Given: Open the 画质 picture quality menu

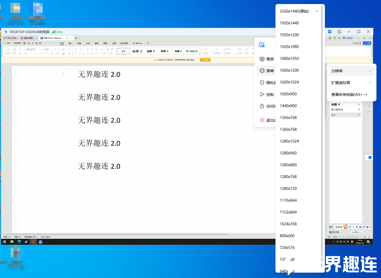Looking at the screenshot, I should 267,59.
